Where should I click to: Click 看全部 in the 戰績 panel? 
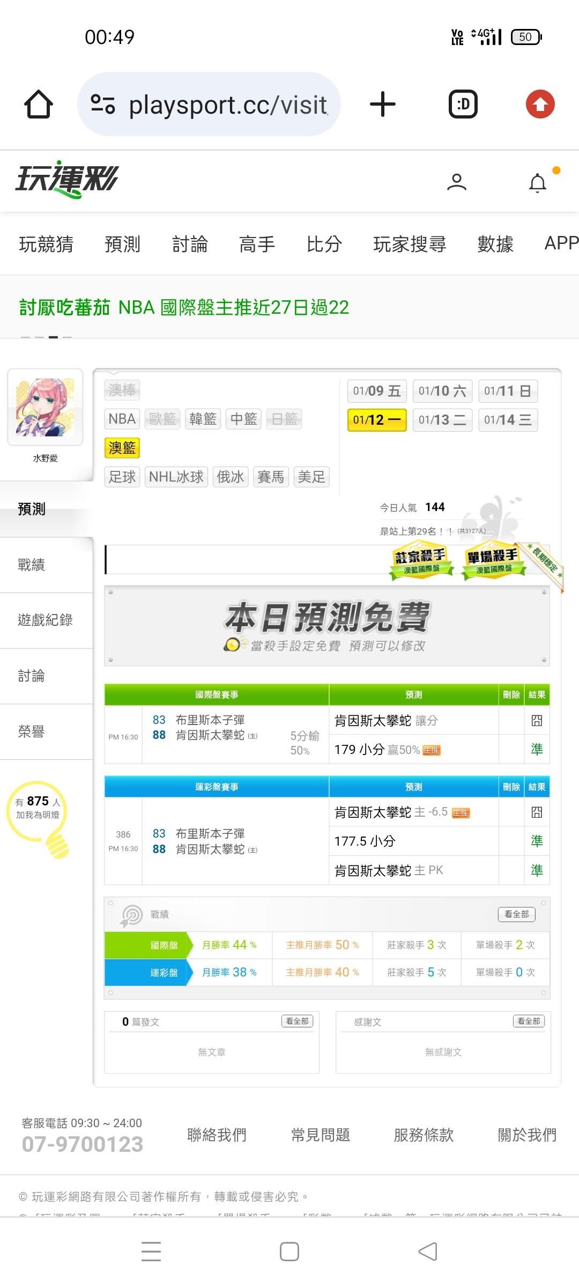pyautogui.click(x=516, y=914)
